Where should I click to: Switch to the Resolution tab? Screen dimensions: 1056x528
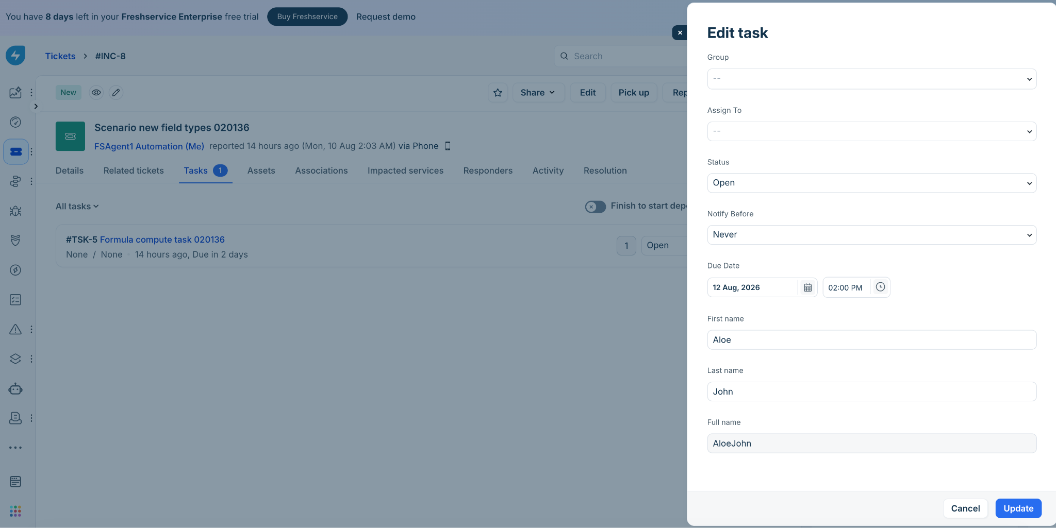(605, 171)
